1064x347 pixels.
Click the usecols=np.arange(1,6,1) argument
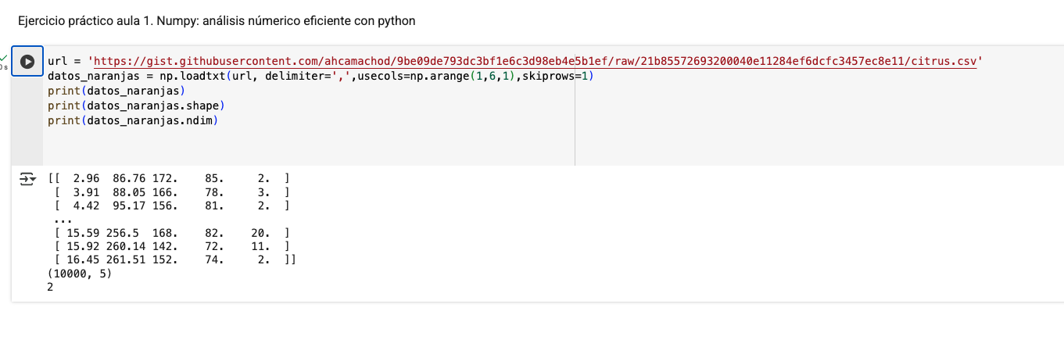click(439, 76)
